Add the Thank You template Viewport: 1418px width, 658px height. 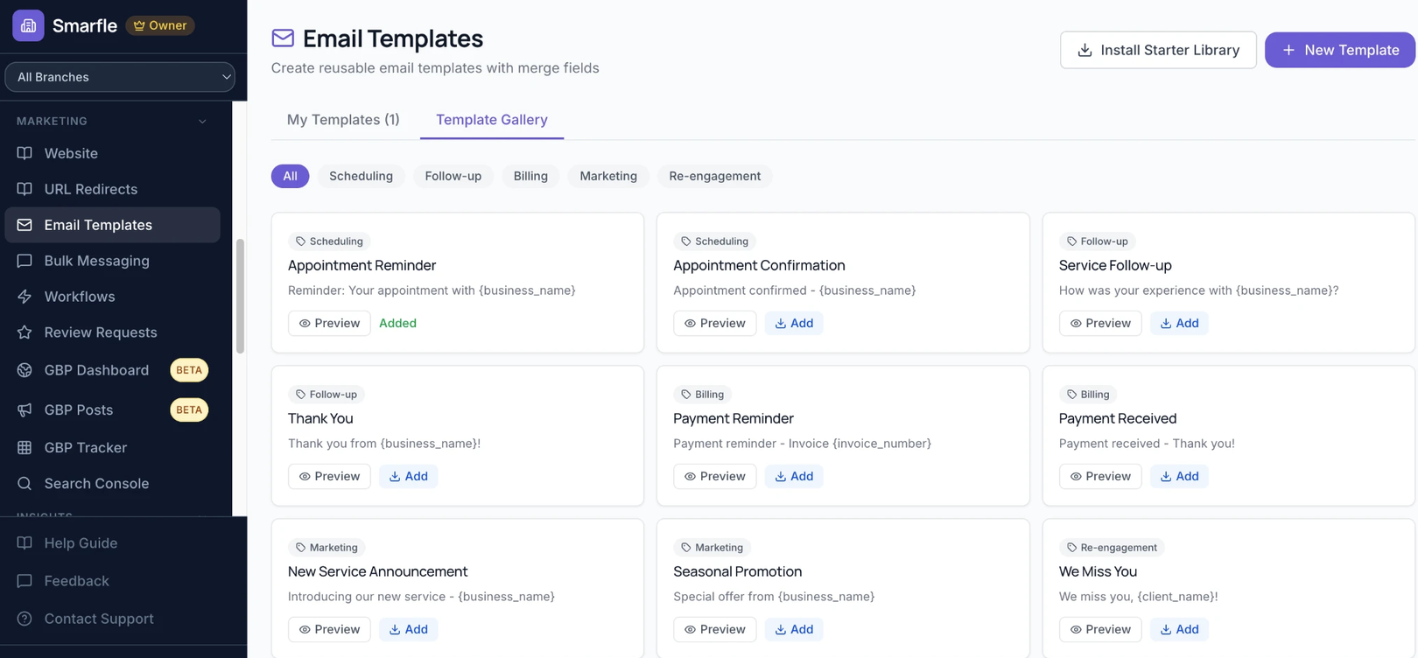[x=409, y=476]
